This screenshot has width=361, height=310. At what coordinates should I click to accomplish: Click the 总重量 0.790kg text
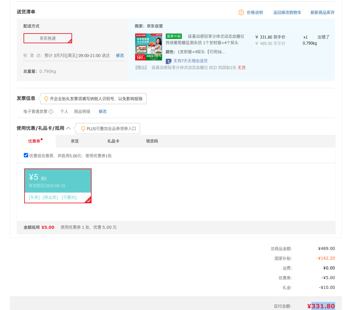click(40, 71)
